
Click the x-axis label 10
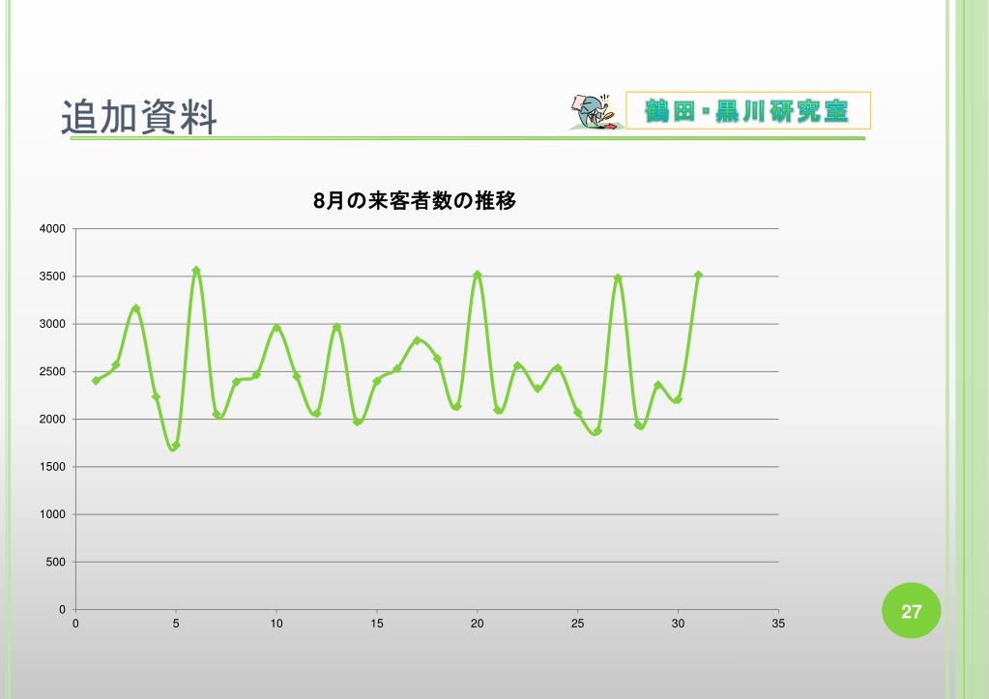276,624
